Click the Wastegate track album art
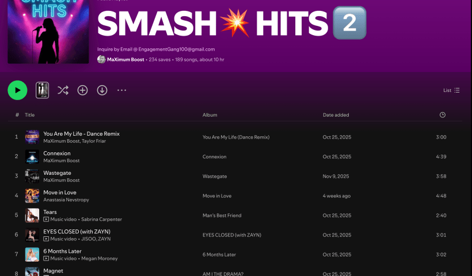 pyautogui.click(x=32, y=177)
